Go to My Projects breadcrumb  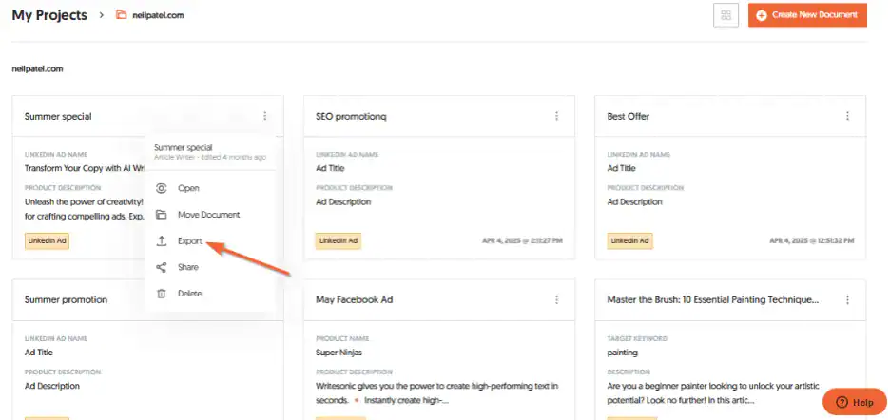pyautogui.click(x=49, y=15)
